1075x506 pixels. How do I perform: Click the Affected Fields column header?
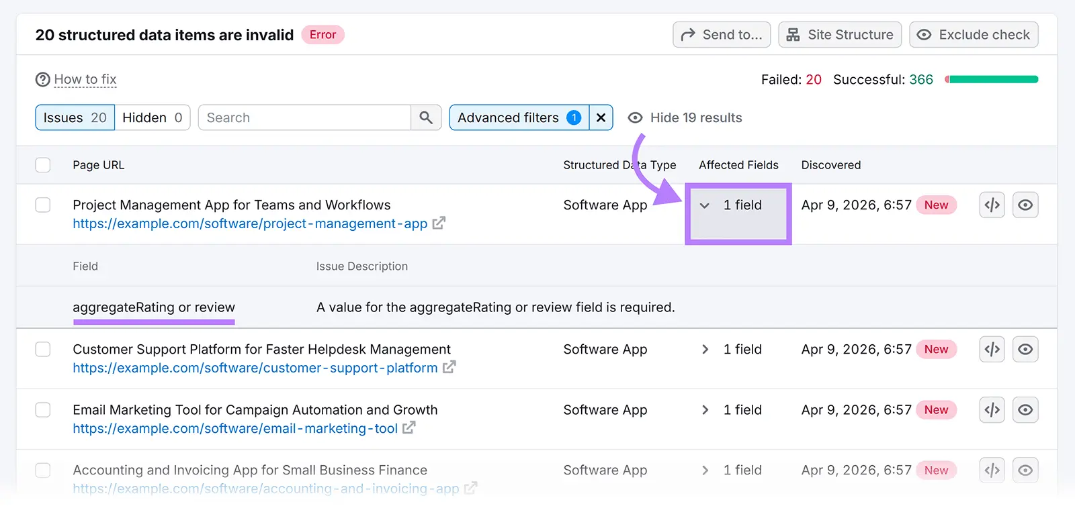738,165
